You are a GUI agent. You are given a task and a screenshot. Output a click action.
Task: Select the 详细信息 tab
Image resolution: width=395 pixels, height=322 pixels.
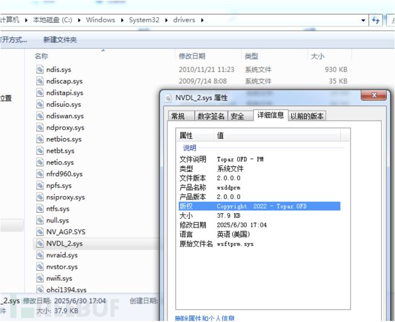tap(271, 115)
